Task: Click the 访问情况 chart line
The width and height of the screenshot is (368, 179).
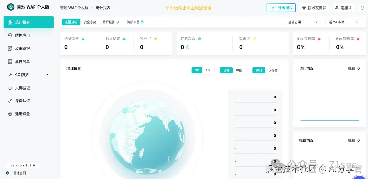Action: 329,120
